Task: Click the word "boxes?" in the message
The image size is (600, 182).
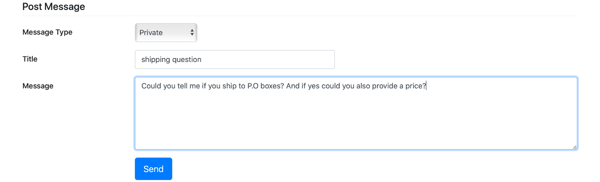Action: pos(272,86)
